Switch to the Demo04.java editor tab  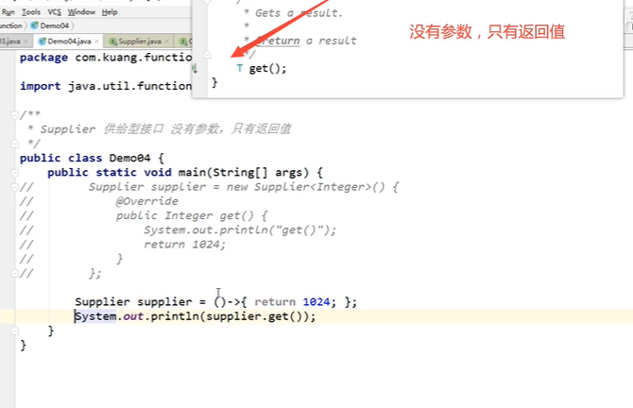tap(69, 42)
